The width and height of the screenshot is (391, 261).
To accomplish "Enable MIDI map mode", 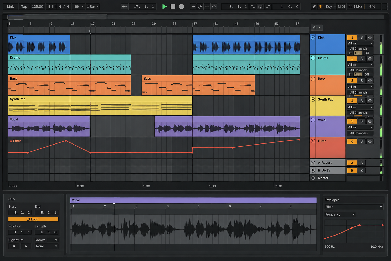I will coord(341,7).
